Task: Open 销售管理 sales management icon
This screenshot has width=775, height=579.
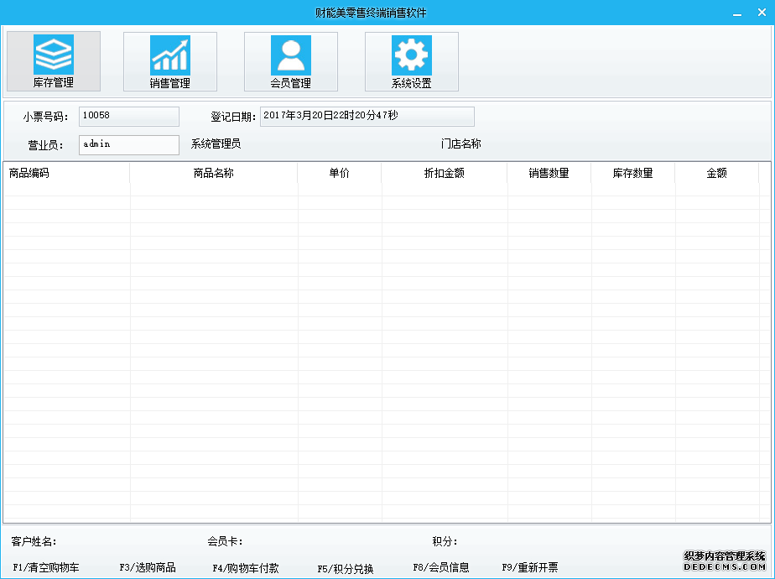Action: pos(170,61)
